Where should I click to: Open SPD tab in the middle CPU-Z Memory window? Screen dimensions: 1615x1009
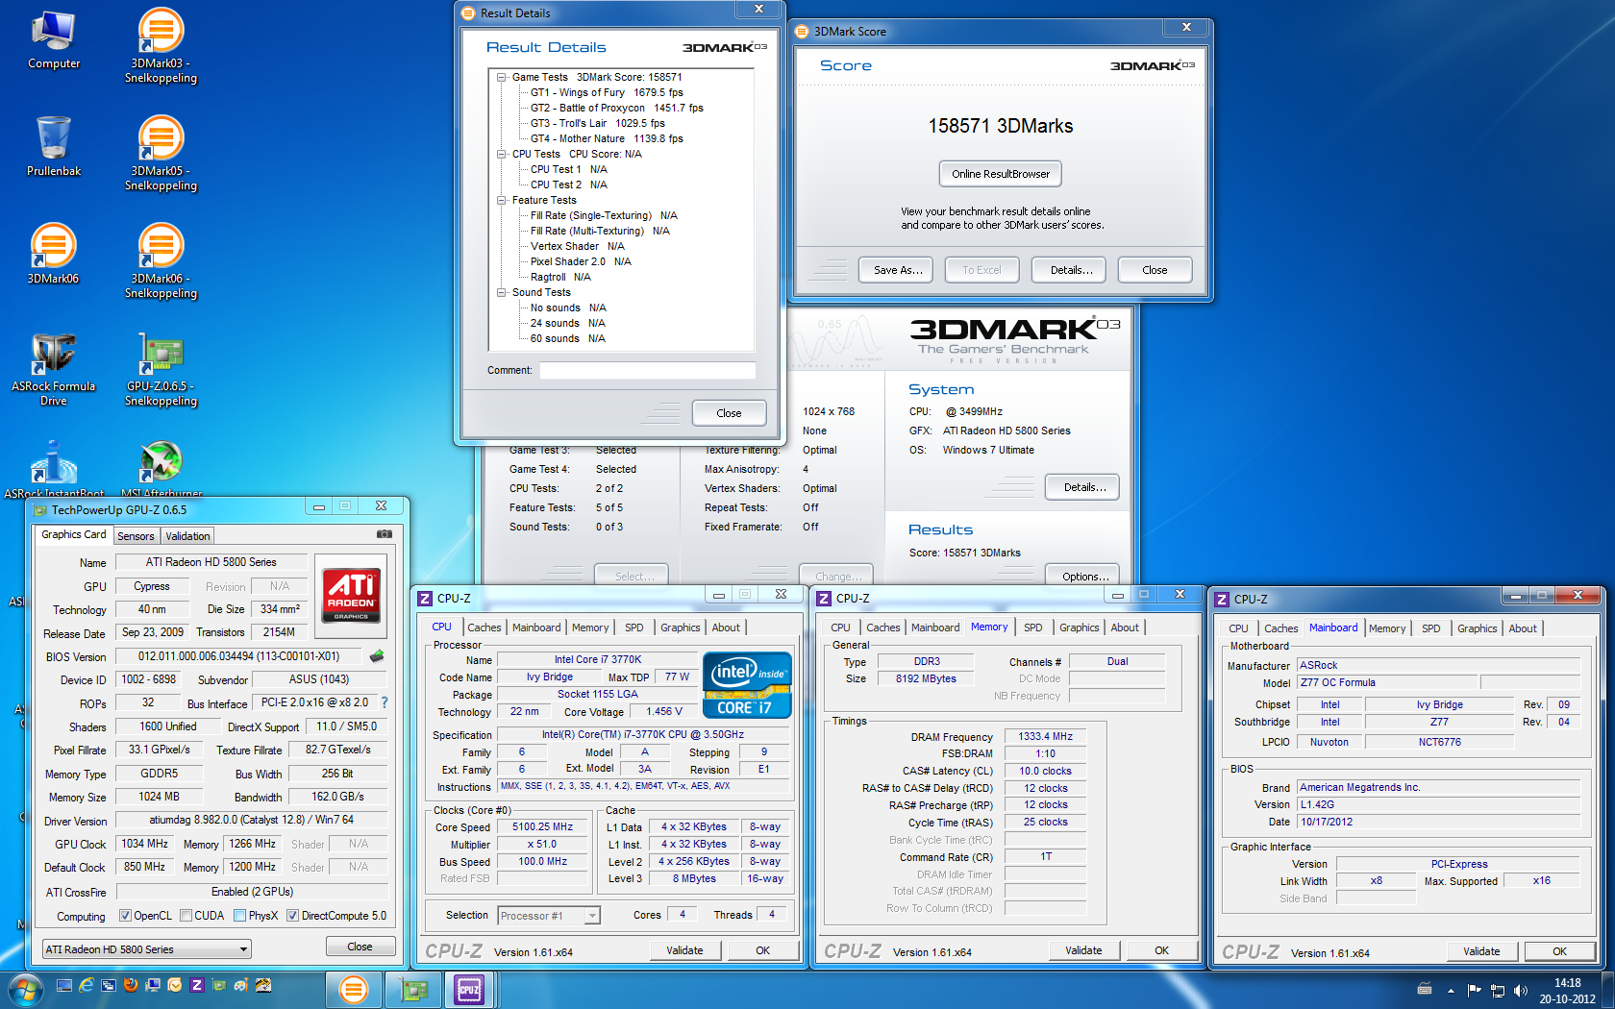[1032, 628]
